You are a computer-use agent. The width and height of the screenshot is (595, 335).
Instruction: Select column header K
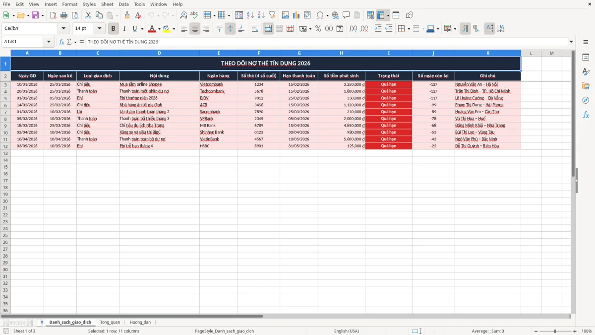point(487,53)
